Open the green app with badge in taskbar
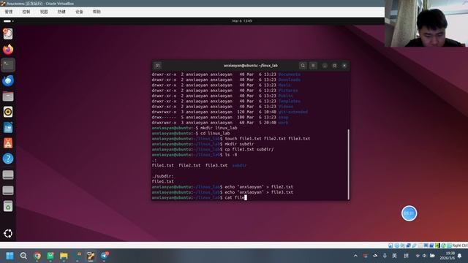Screen dimensions: 468x263 (x=50, y=256)
